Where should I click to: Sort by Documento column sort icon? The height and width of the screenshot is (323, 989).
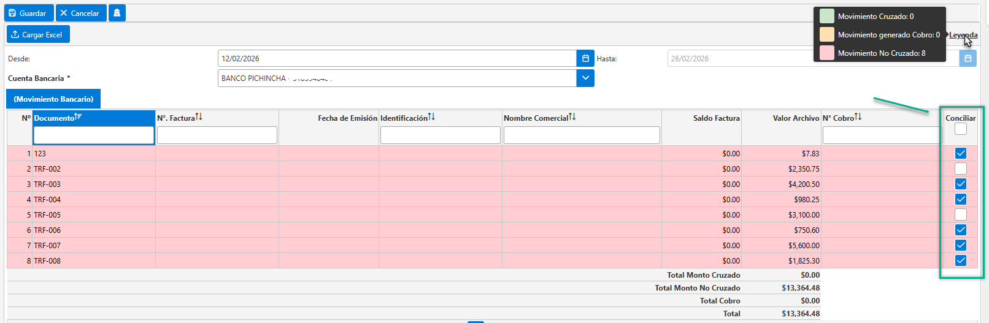pyautogui.click(x=78, y=117)
